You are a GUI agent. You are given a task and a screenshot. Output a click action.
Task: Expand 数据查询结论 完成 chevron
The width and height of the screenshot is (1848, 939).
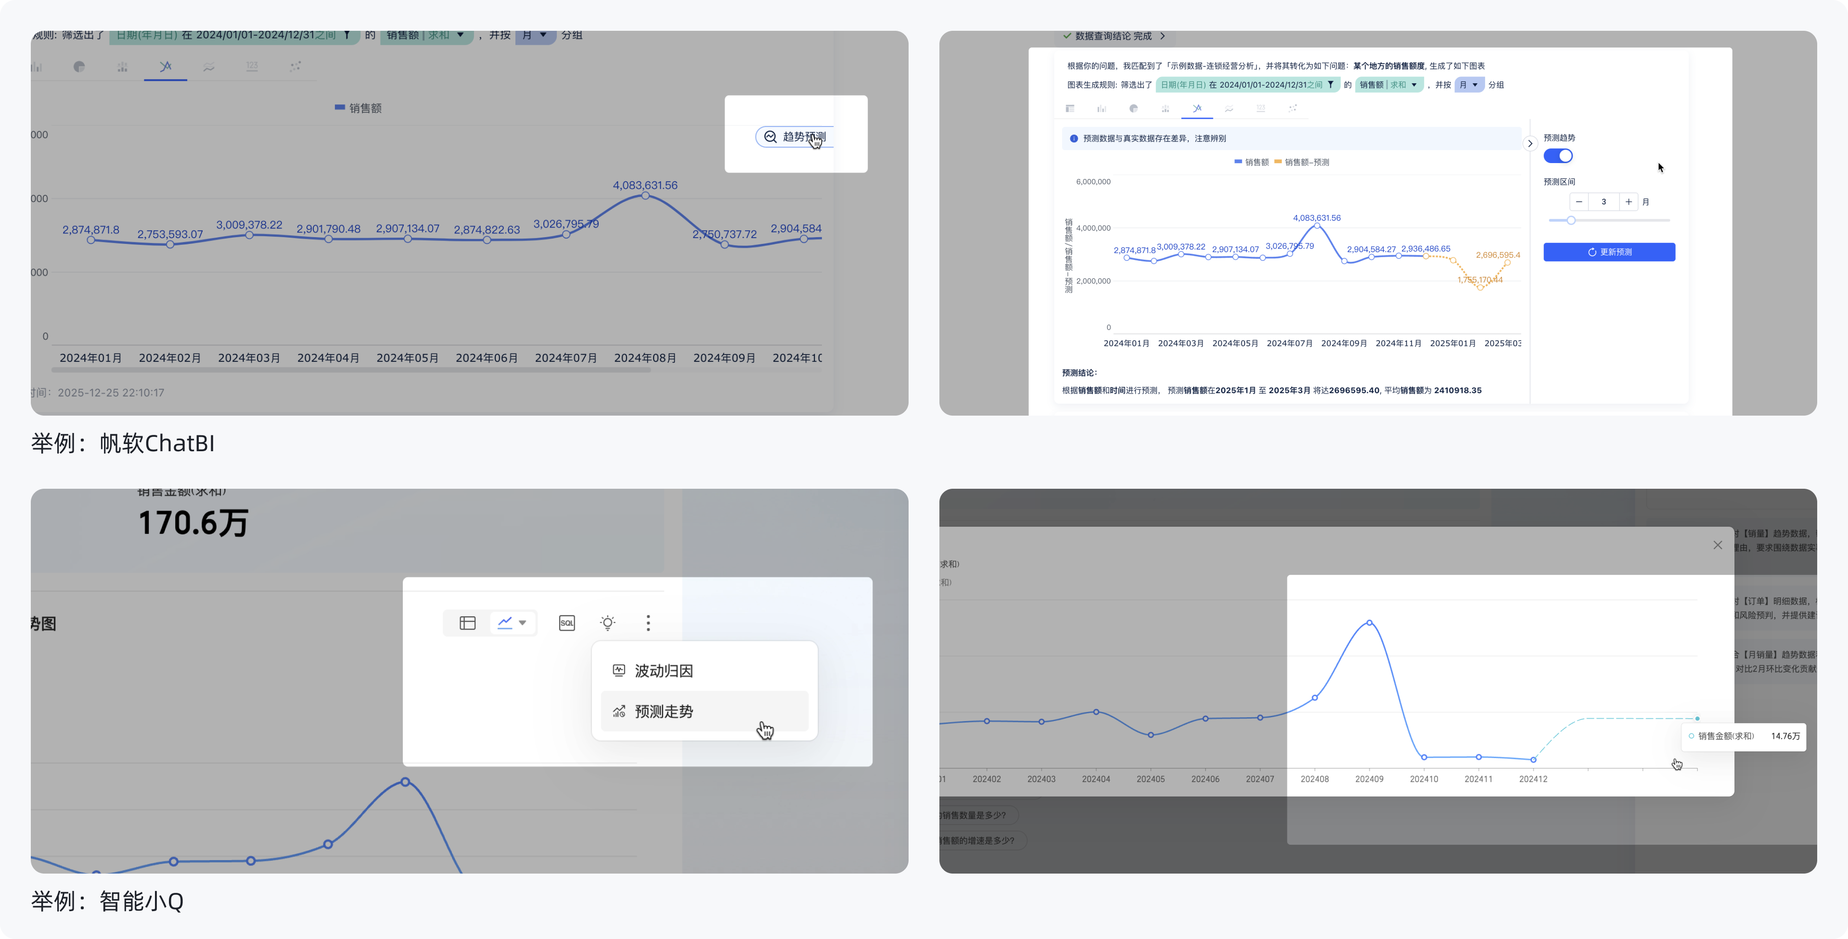[1162, 36]
